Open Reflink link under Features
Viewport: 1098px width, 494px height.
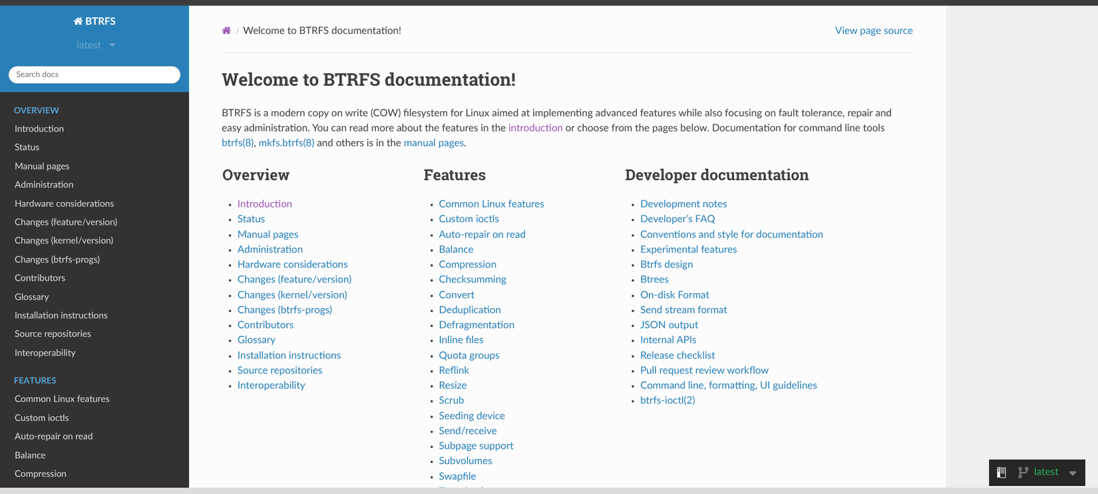tap(454, 370)
